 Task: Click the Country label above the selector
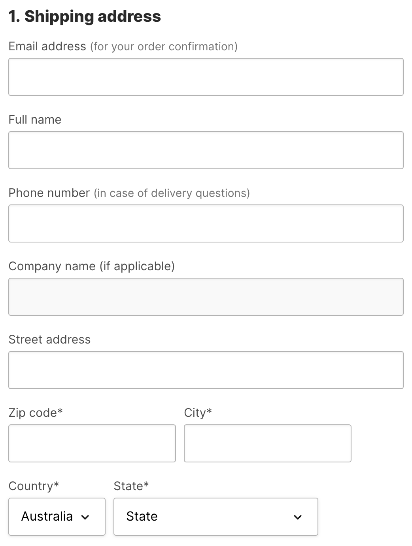(x=34, y=486)
